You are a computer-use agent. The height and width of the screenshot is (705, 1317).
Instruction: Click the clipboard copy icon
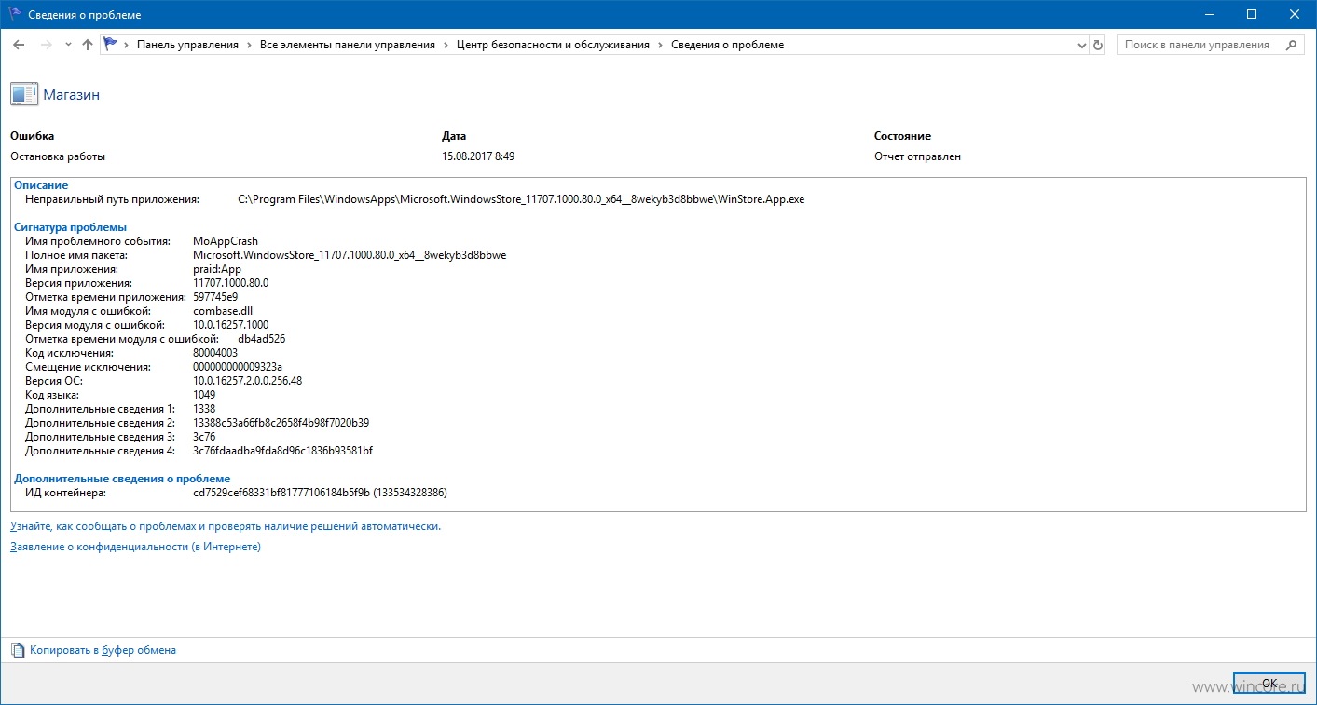pos(18,650)
